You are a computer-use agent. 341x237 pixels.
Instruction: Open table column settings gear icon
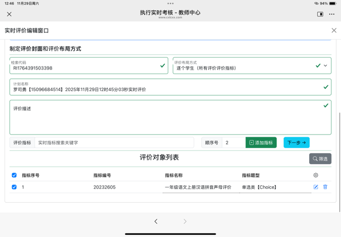(x=315, y=175)
